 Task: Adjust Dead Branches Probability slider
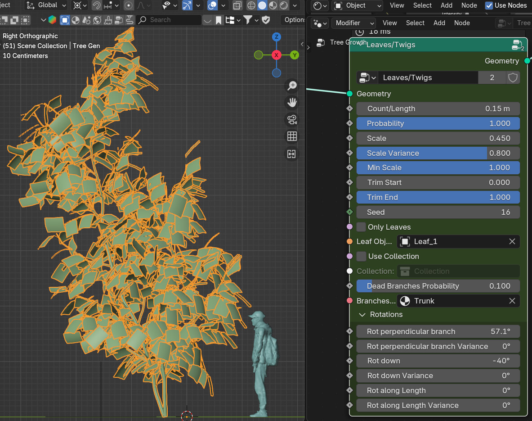coord(438,286)
